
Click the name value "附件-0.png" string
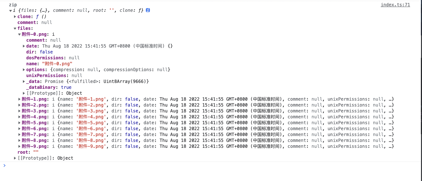point(57,64)
